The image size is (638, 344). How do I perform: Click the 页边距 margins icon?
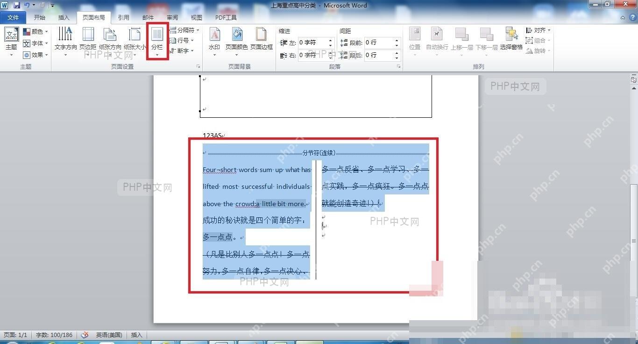(88, 35)
